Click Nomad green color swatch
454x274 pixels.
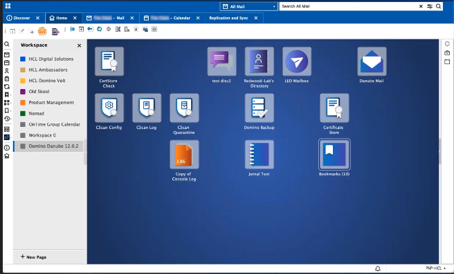tap(23, 113)
